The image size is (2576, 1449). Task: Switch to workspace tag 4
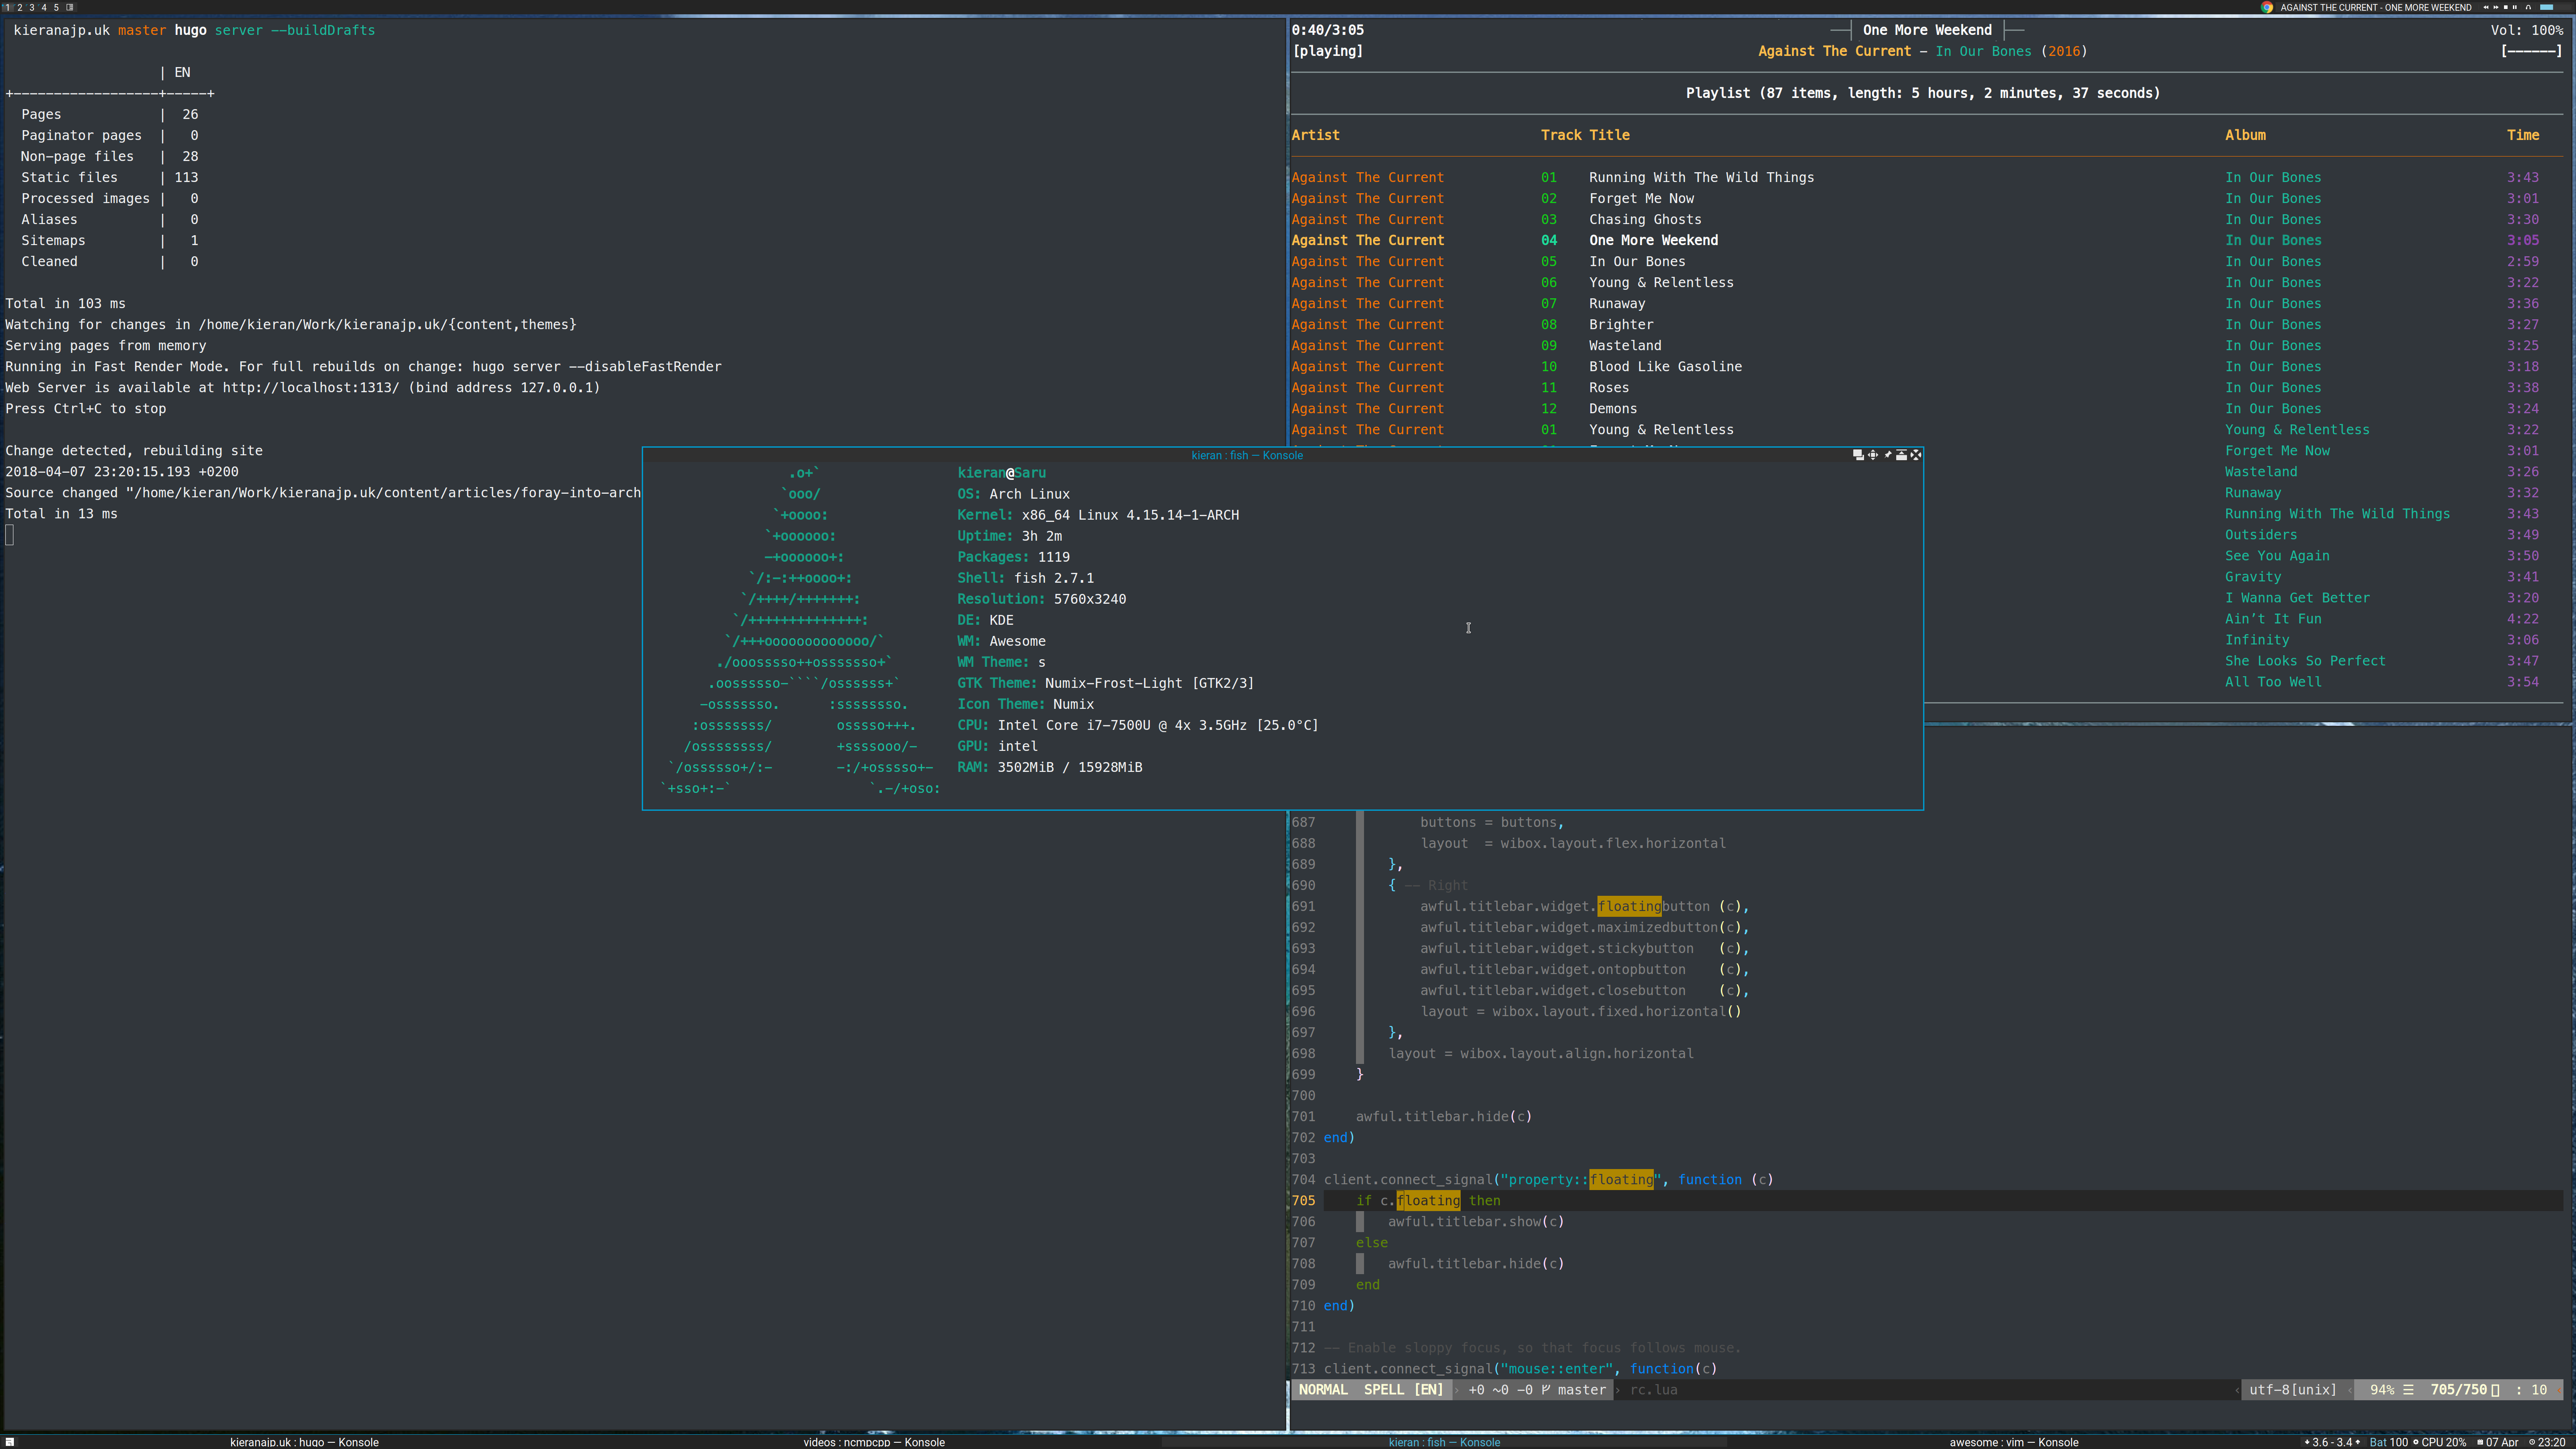[44, 7]
